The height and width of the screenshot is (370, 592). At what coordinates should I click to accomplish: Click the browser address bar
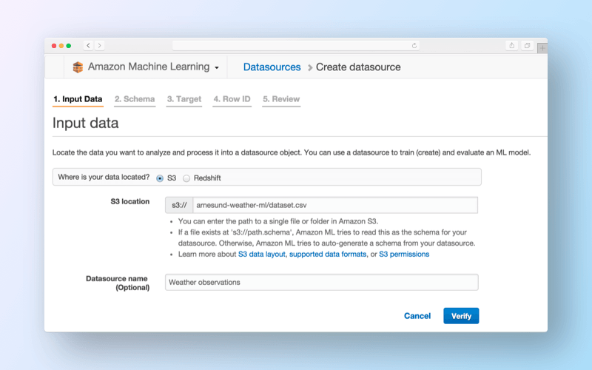click(x=295, y=46)
